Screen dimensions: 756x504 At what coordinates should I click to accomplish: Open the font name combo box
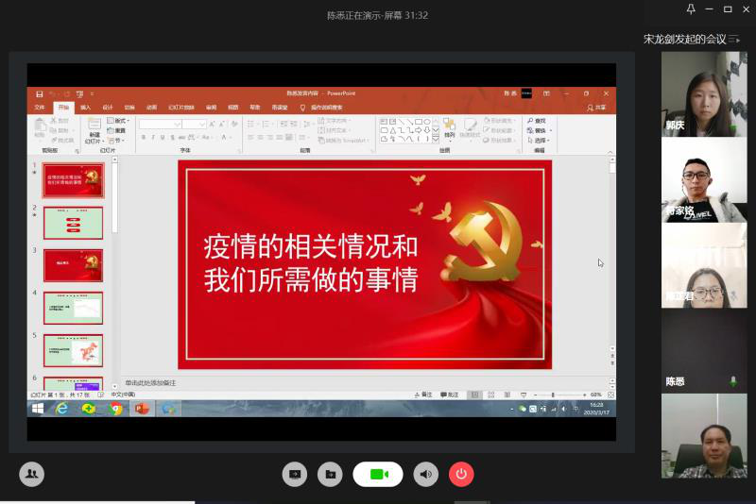(x=160, y=125)
